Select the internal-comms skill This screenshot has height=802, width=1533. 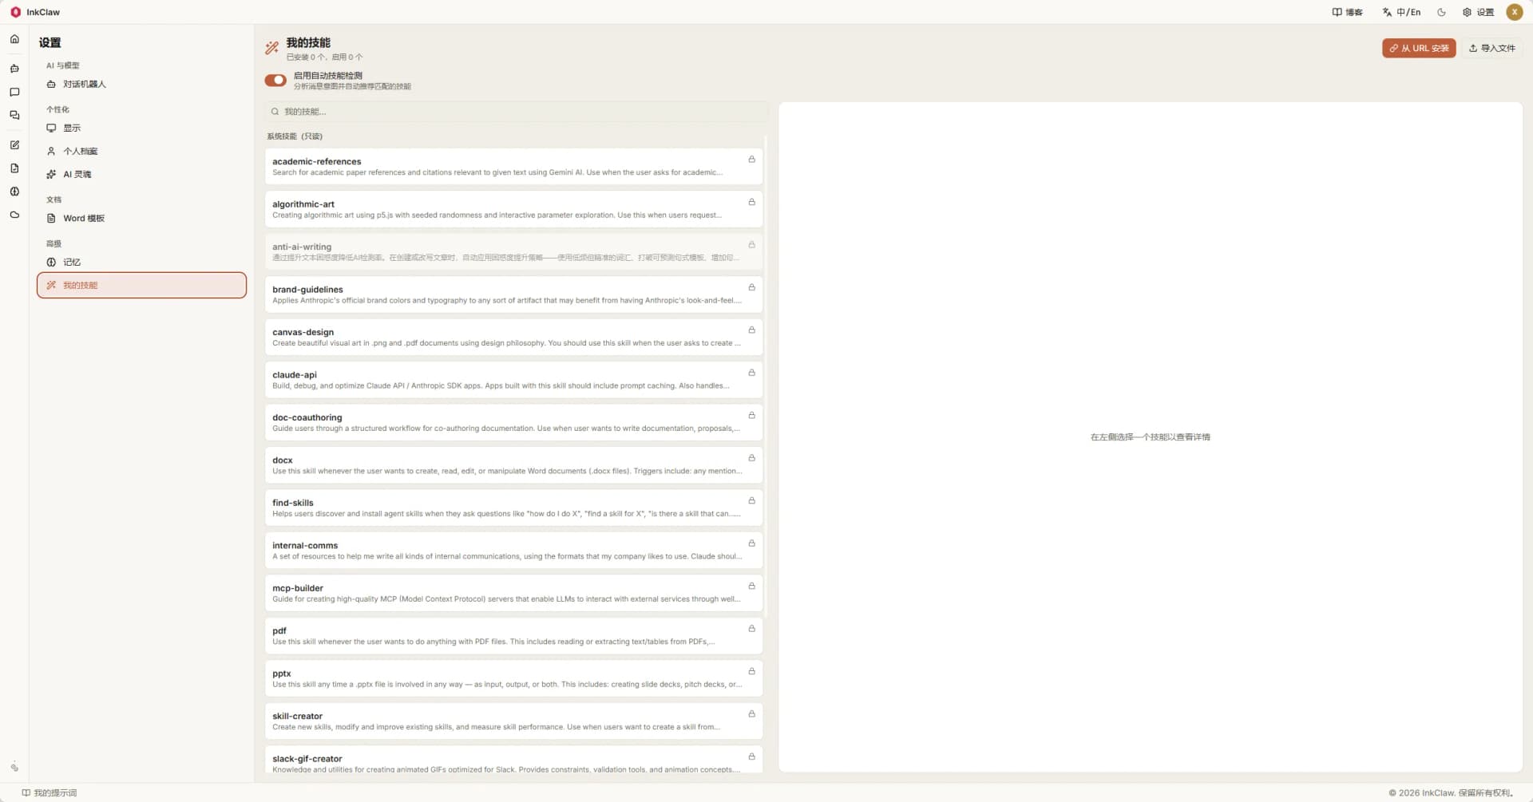[x=513, y=551]
